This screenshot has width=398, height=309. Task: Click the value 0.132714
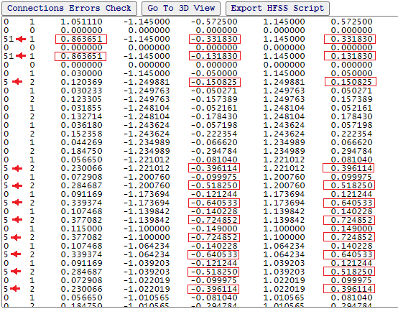coord(81,116)
